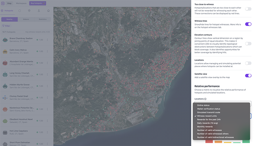The height and width of the screenshot is (146, 254).
Task: Open the Filter options for hotspots
Action: (6, 26)
